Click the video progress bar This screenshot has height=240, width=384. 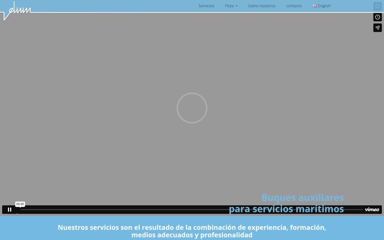[x=191, y=210]
